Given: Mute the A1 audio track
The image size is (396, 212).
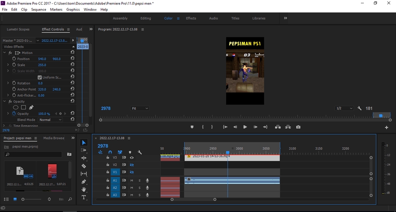Looking at the screenshot, I should [x=132, y=181].
